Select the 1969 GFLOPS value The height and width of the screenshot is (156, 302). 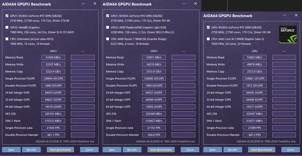tap(154, 86)
